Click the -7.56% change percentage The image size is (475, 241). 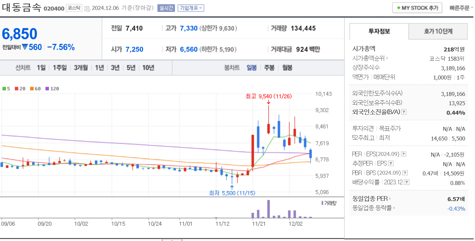point(61,47)
